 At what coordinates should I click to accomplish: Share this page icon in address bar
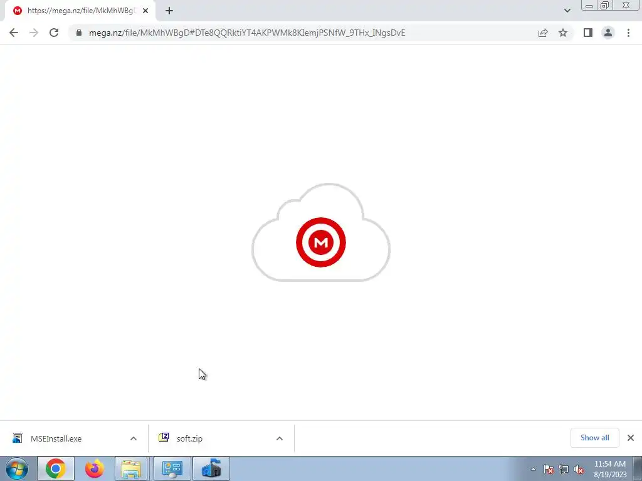[x=543, y=33]
